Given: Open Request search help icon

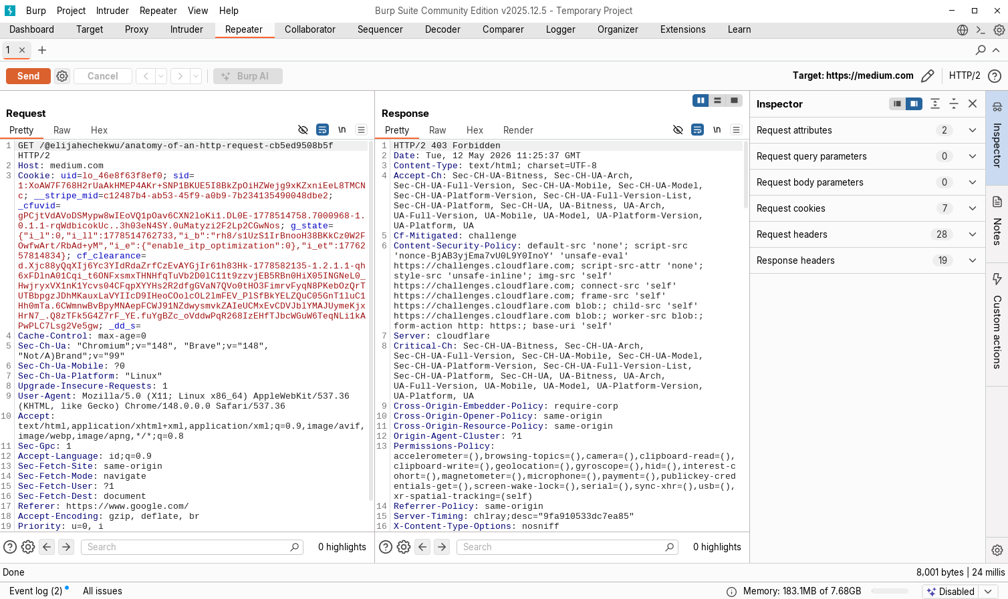Looking at the screenshot, I should click(10, 547).
